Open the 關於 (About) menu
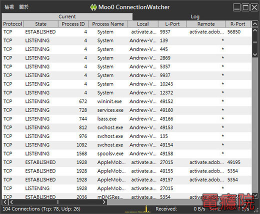Viewport: 260px width, 214px height. pyautogui.click(x=24, y=7)
